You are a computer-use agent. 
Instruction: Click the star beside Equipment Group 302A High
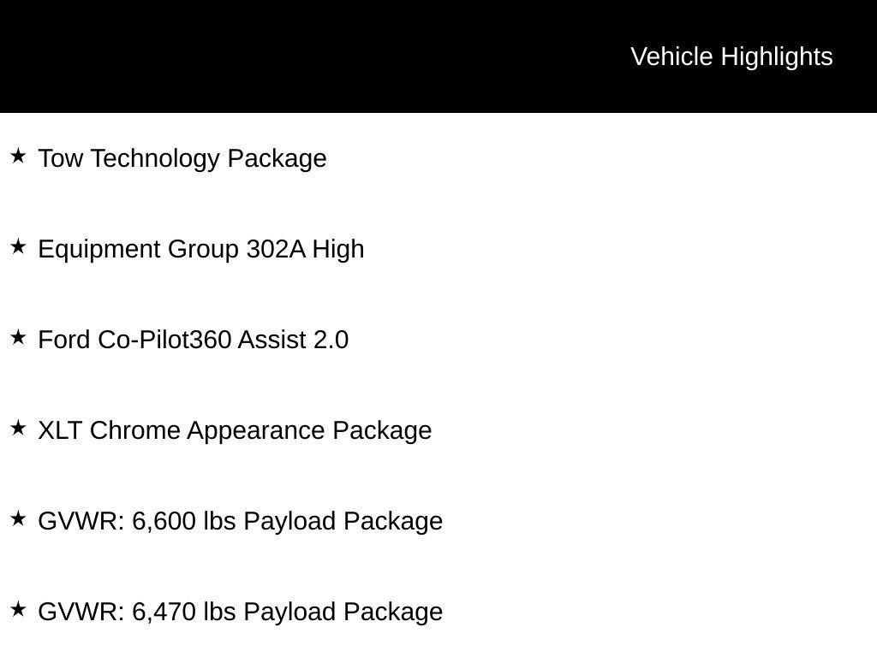(18, 246)
